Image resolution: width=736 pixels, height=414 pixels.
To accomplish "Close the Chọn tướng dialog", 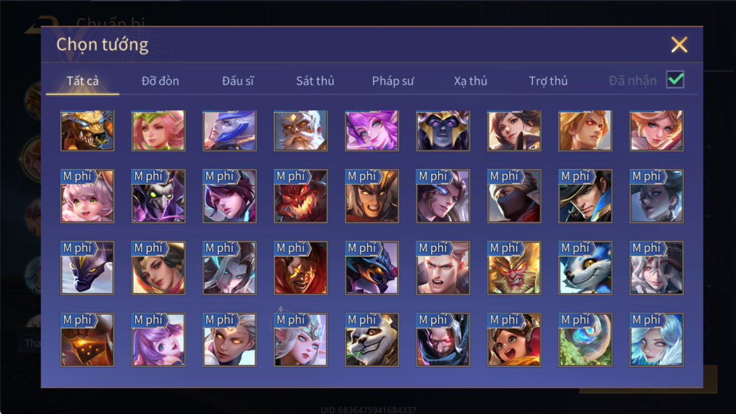I will click(679, 44).
